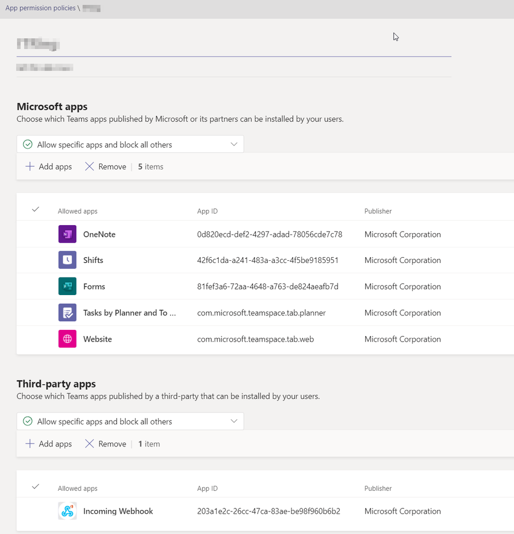Screen dimensions: 514x534
Task: Click Microsoft Corporation publisher in Tasks by Planner row
Action: pos(403,313)
